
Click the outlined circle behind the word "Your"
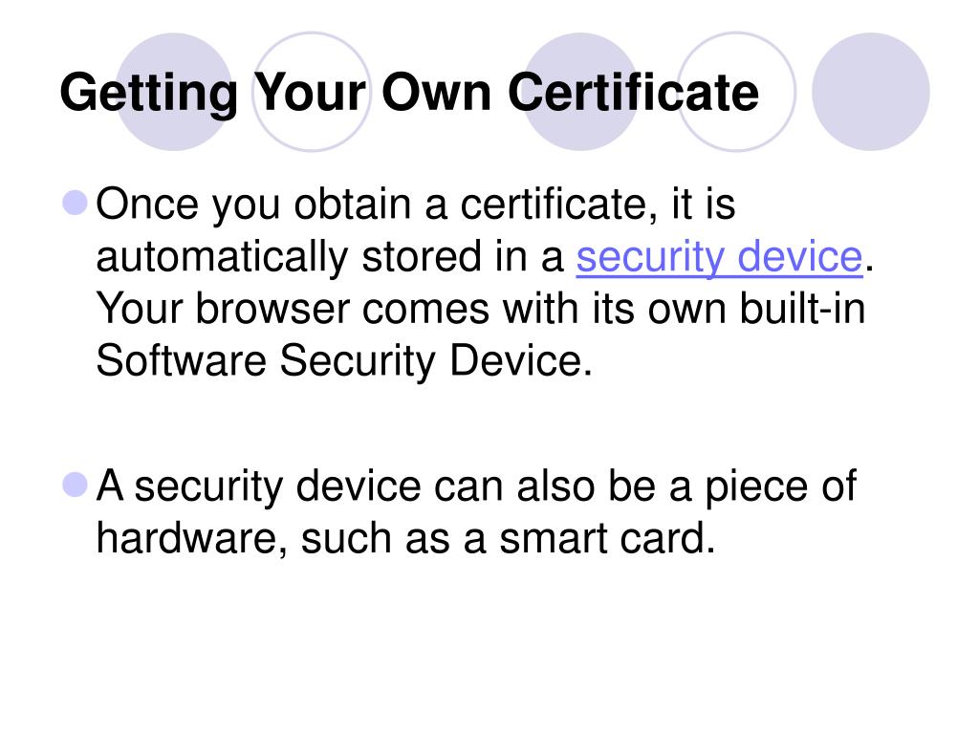point(312,92)
